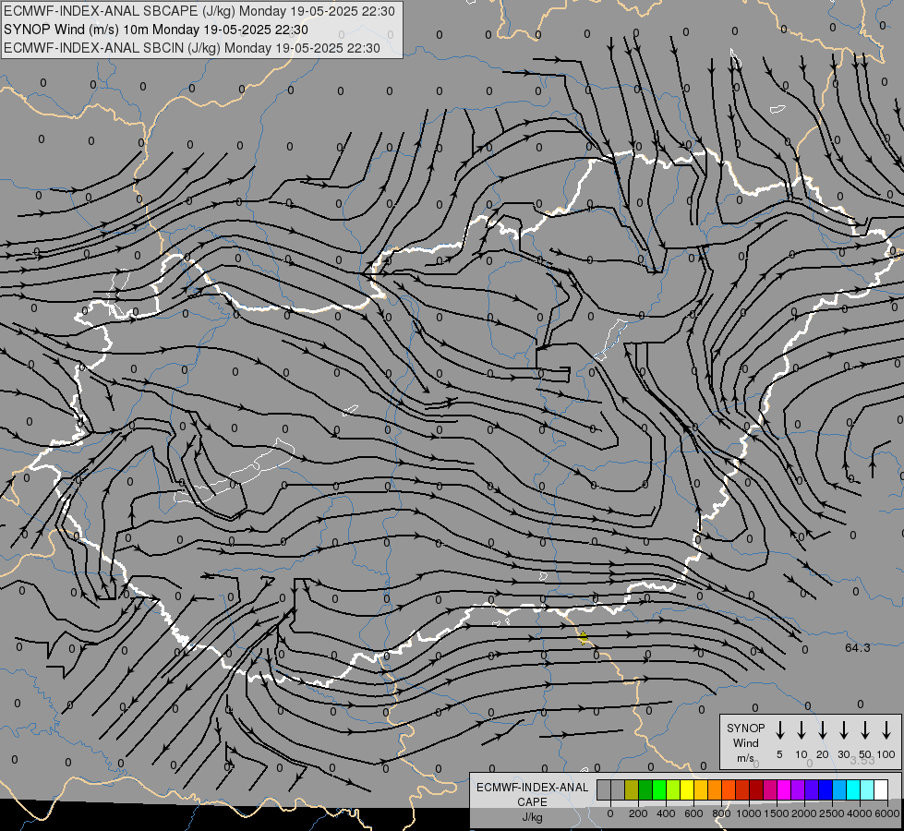Click the 400 tick label in CAPE legend
Image resolution: width=904 pixels, height=831 pixels.
pos(666,813)
